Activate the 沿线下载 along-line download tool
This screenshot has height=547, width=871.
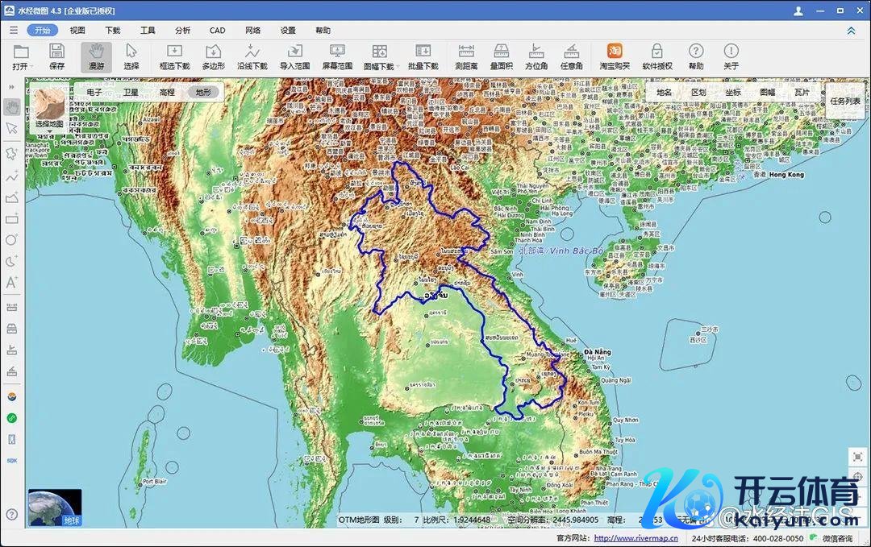pyautogui.click(x=252, y=56)
